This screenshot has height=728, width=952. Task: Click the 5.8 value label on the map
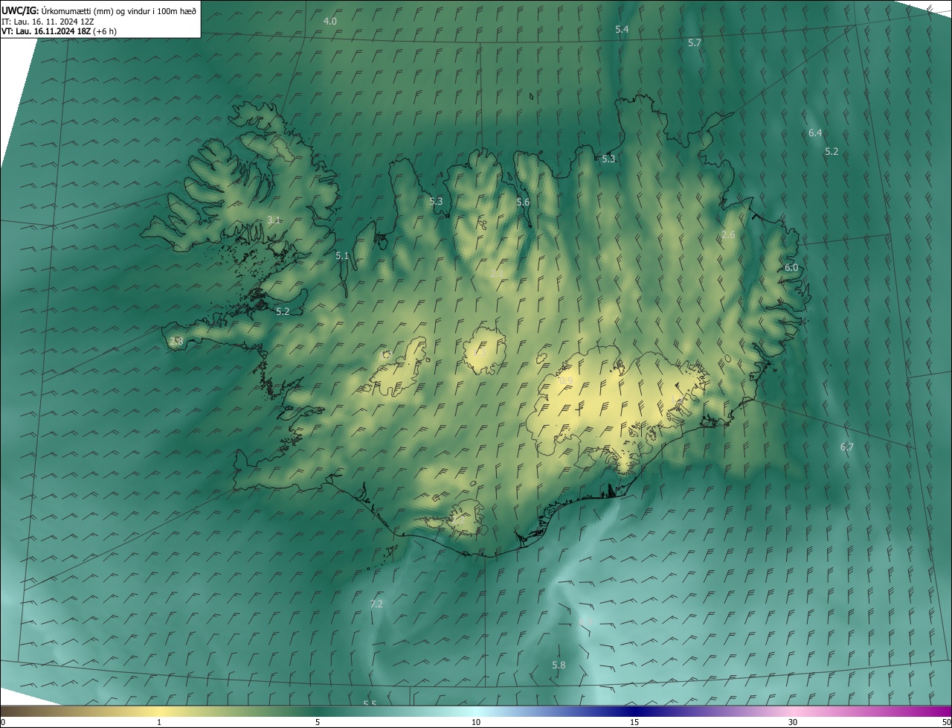[x=559, y=665]
